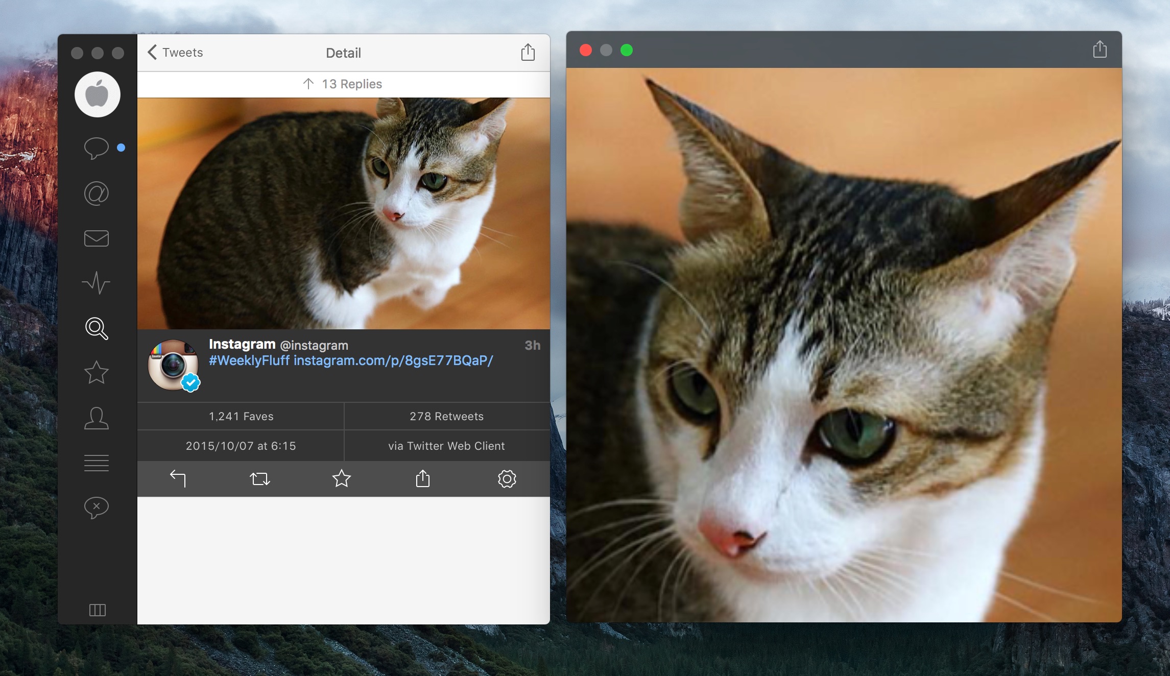This screenshot has width=1170, height=676.
Task: Open the #WeeklyFluff hashtag link
Action: (249, 361)
